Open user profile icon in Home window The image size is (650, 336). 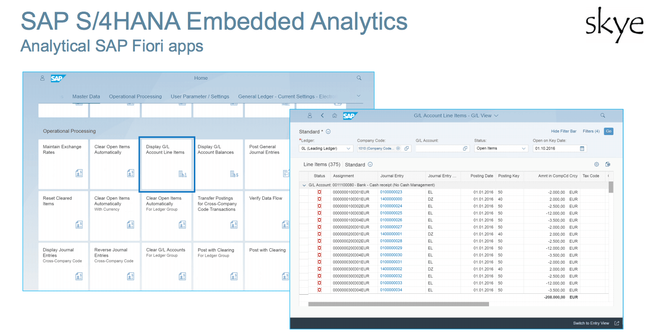pos(43,78)
